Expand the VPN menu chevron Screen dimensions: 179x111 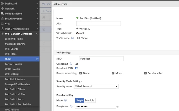tap(37, 24)
